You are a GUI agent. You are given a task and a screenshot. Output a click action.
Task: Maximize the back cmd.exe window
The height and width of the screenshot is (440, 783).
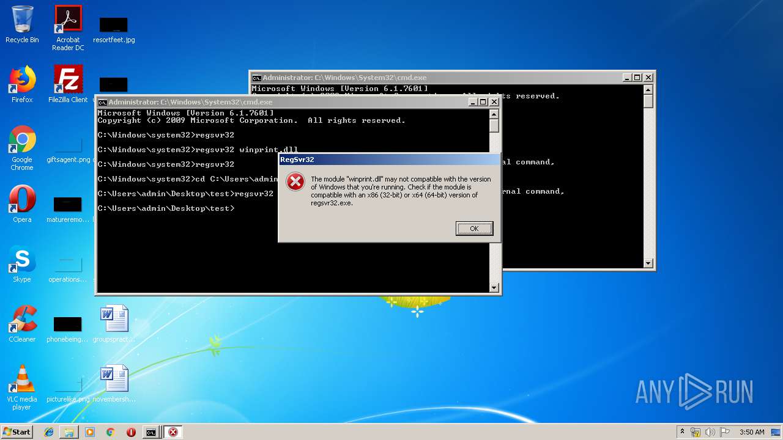637,78
